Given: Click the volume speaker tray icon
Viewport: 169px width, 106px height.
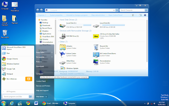Looking at the screenshot, I should (x=154, y=104).
